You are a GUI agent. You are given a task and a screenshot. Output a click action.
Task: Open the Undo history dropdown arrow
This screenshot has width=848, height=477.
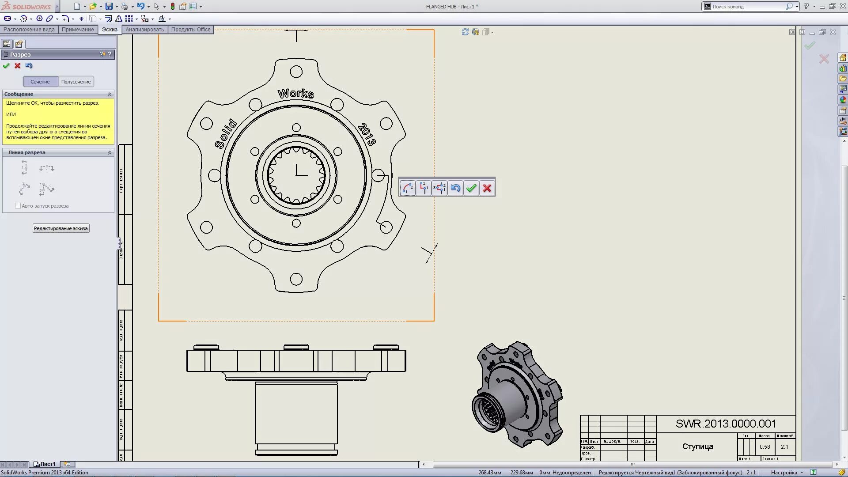[x=148, y=7]
